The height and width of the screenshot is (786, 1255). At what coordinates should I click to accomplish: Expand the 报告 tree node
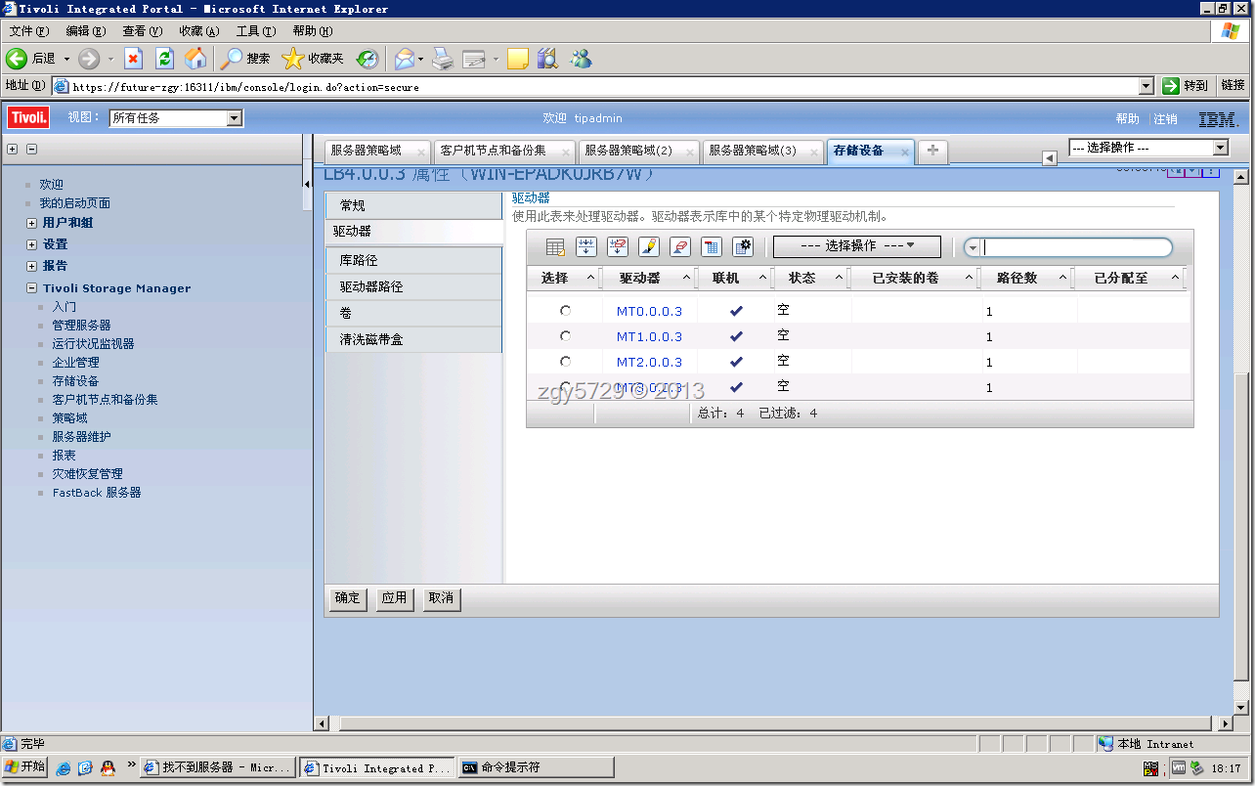32,266
